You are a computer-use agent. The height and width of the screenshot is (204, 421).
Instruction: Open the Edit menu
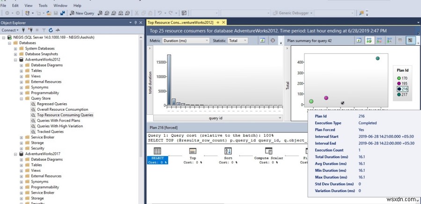point(15,5)
